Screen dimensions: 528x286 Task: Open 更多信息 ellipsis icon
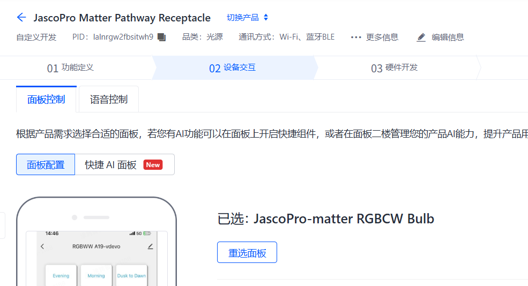click(x=355, y=37)
